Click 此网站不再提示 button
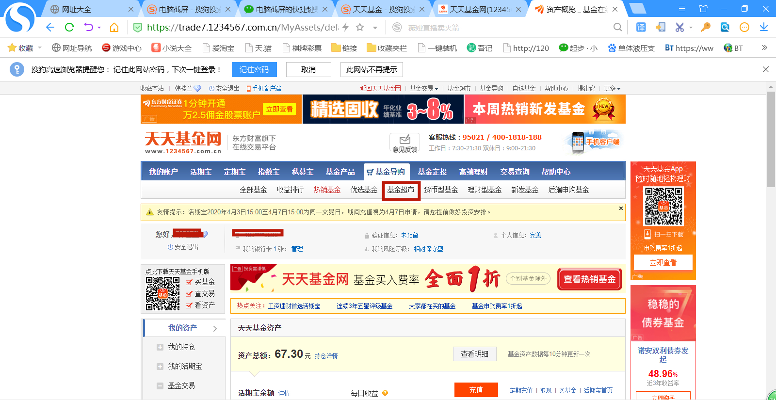776x400 pixels. [x=372, y=69]
